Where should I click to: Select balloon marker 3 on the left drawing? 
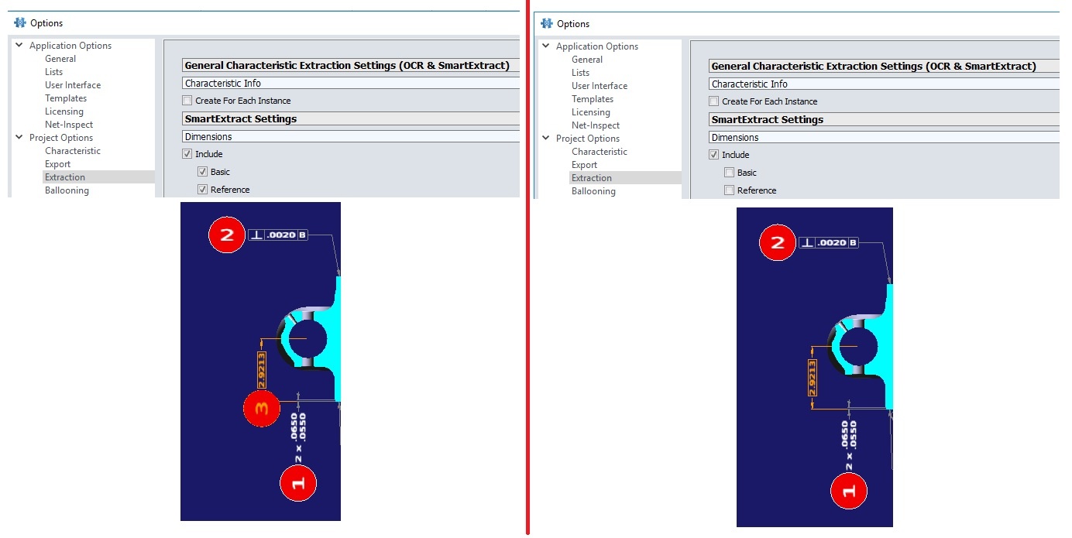coord(260,408)
